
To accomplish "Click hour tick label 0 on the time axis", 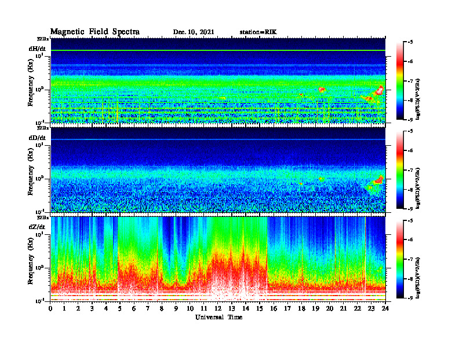I will [50, 309].
